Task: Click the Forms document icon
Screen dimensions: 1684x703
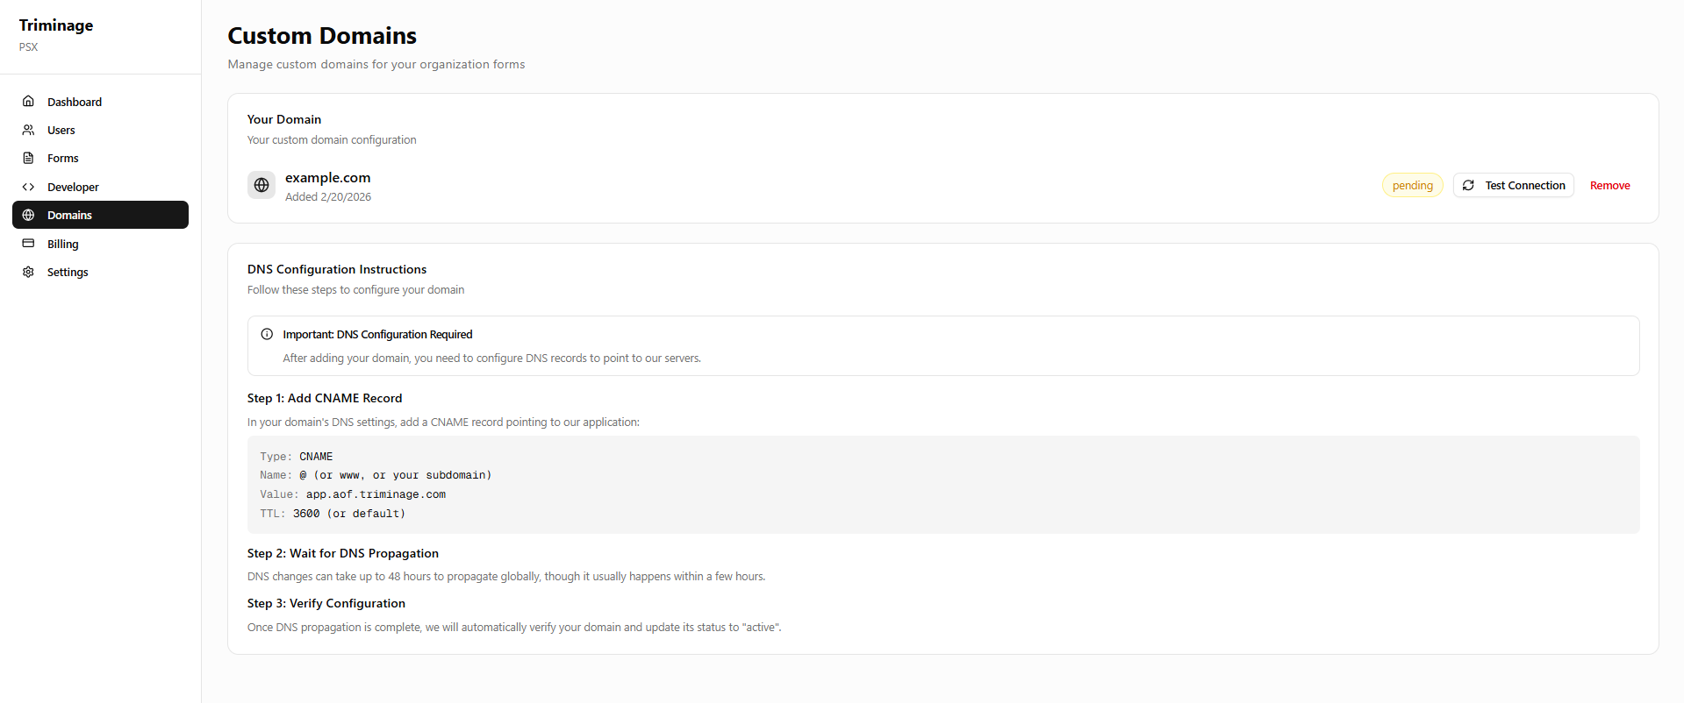Action: click(28, 158)
